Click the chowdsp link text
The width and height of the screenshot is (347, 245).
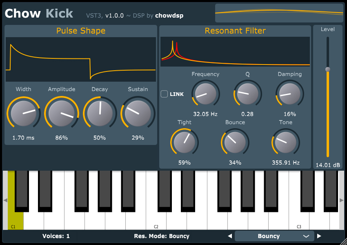(x=169, y=16)
